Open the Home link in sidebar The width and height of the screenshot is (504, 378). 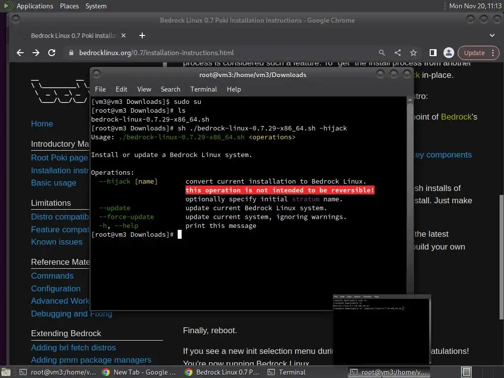tap(42, 124)
